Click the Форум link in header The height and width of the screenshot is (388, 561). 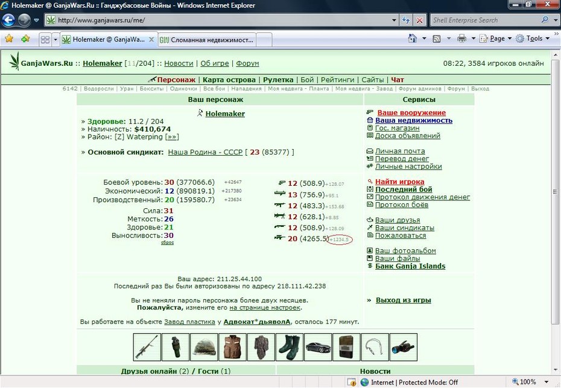click(x=247, y=63)
